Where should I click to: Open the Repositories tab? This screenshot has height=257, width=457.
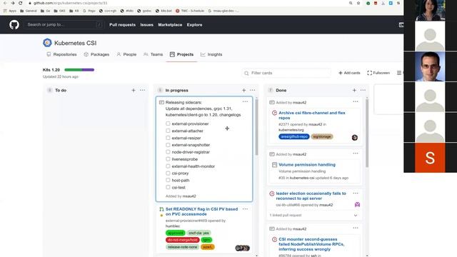pyautogui.click(x=61, y=54)
